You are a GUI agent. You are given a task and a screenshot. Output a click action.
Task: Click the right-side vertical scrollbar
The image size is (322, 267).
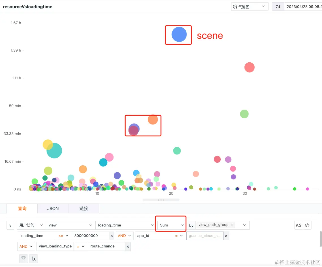[321, 239]
